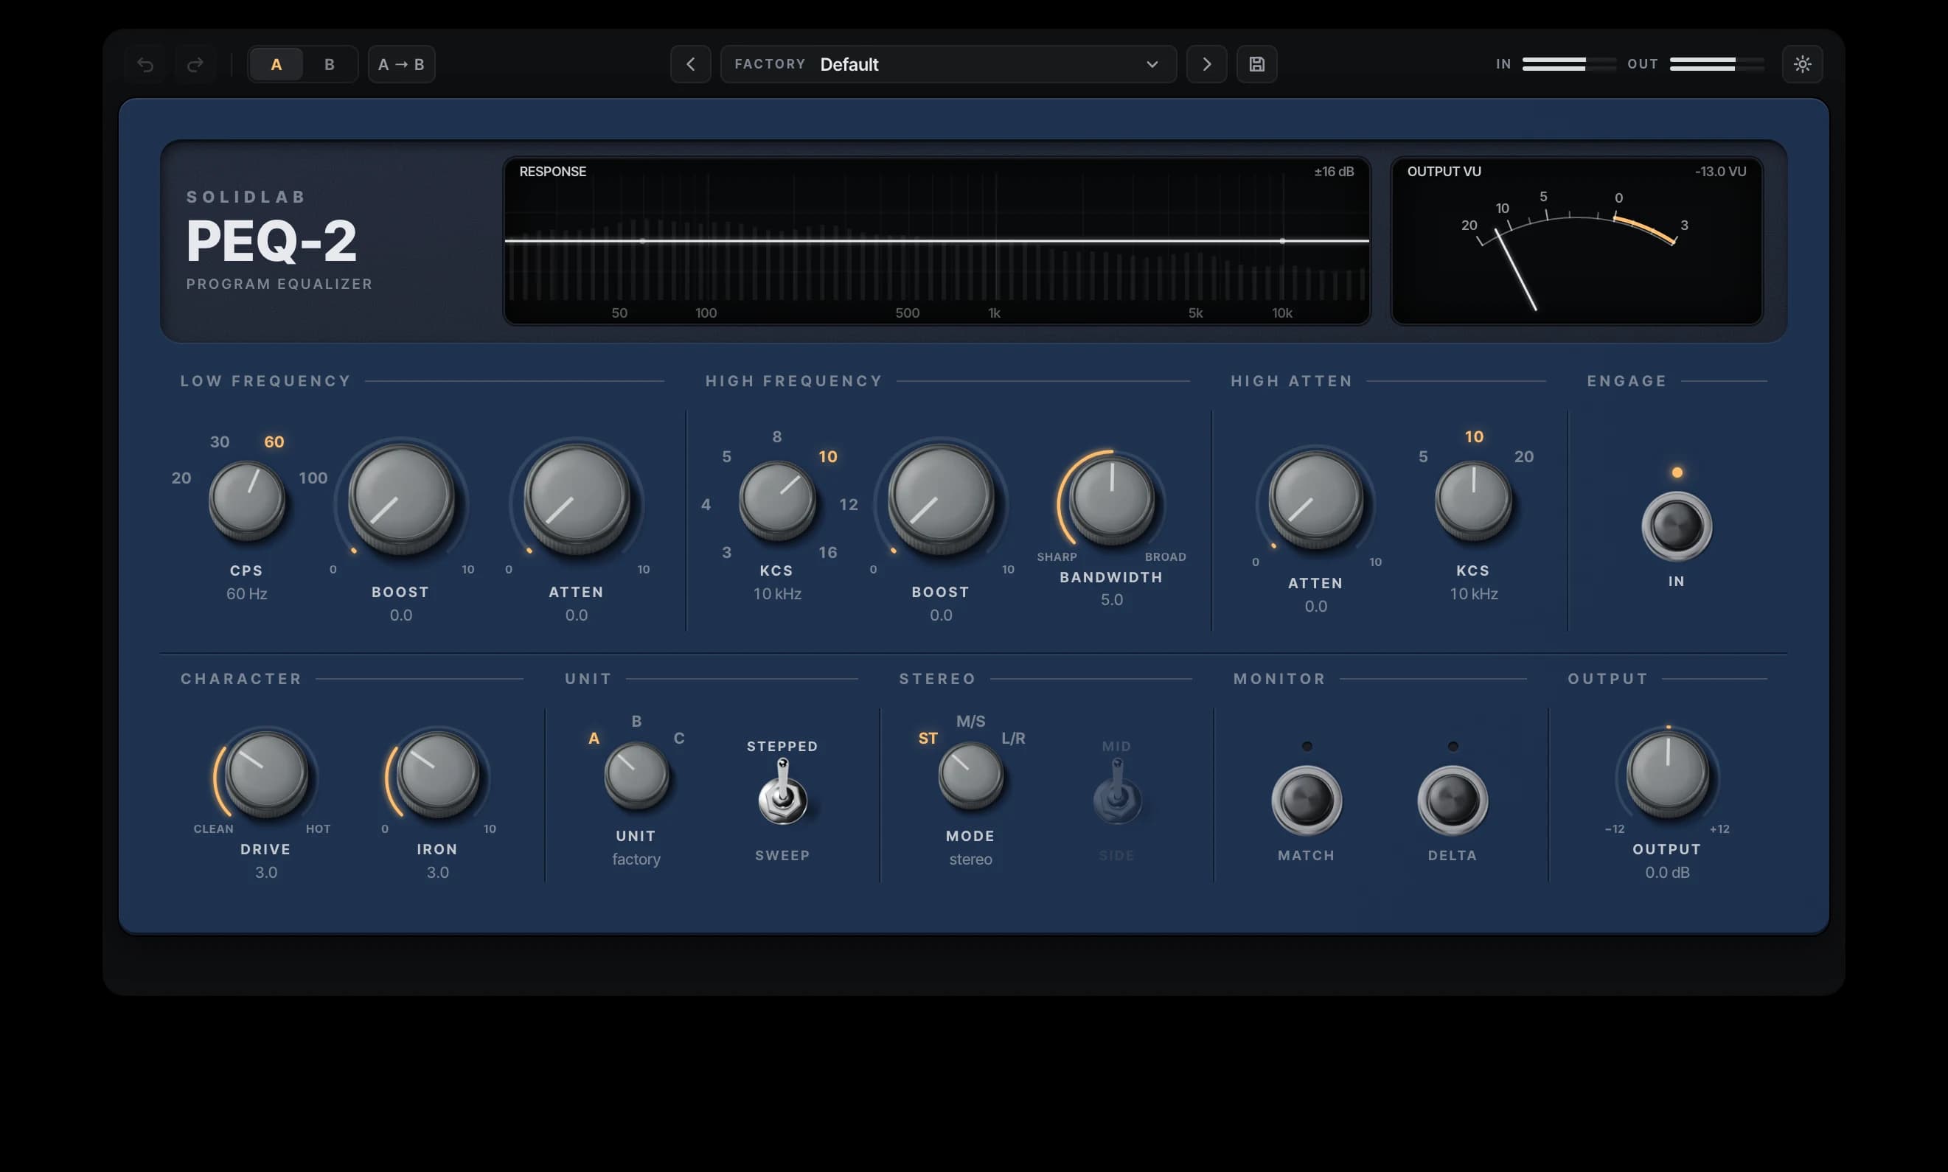Select M/S stereo mode label
The width and height of the screenshot is (1948, 1172).
pyautogui.click(x=971, y=721)
